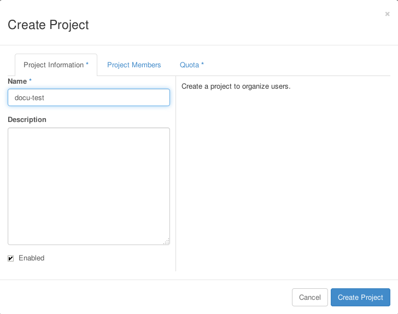Select the Project Information tab
Screen dimensions: 398x314
56,65
